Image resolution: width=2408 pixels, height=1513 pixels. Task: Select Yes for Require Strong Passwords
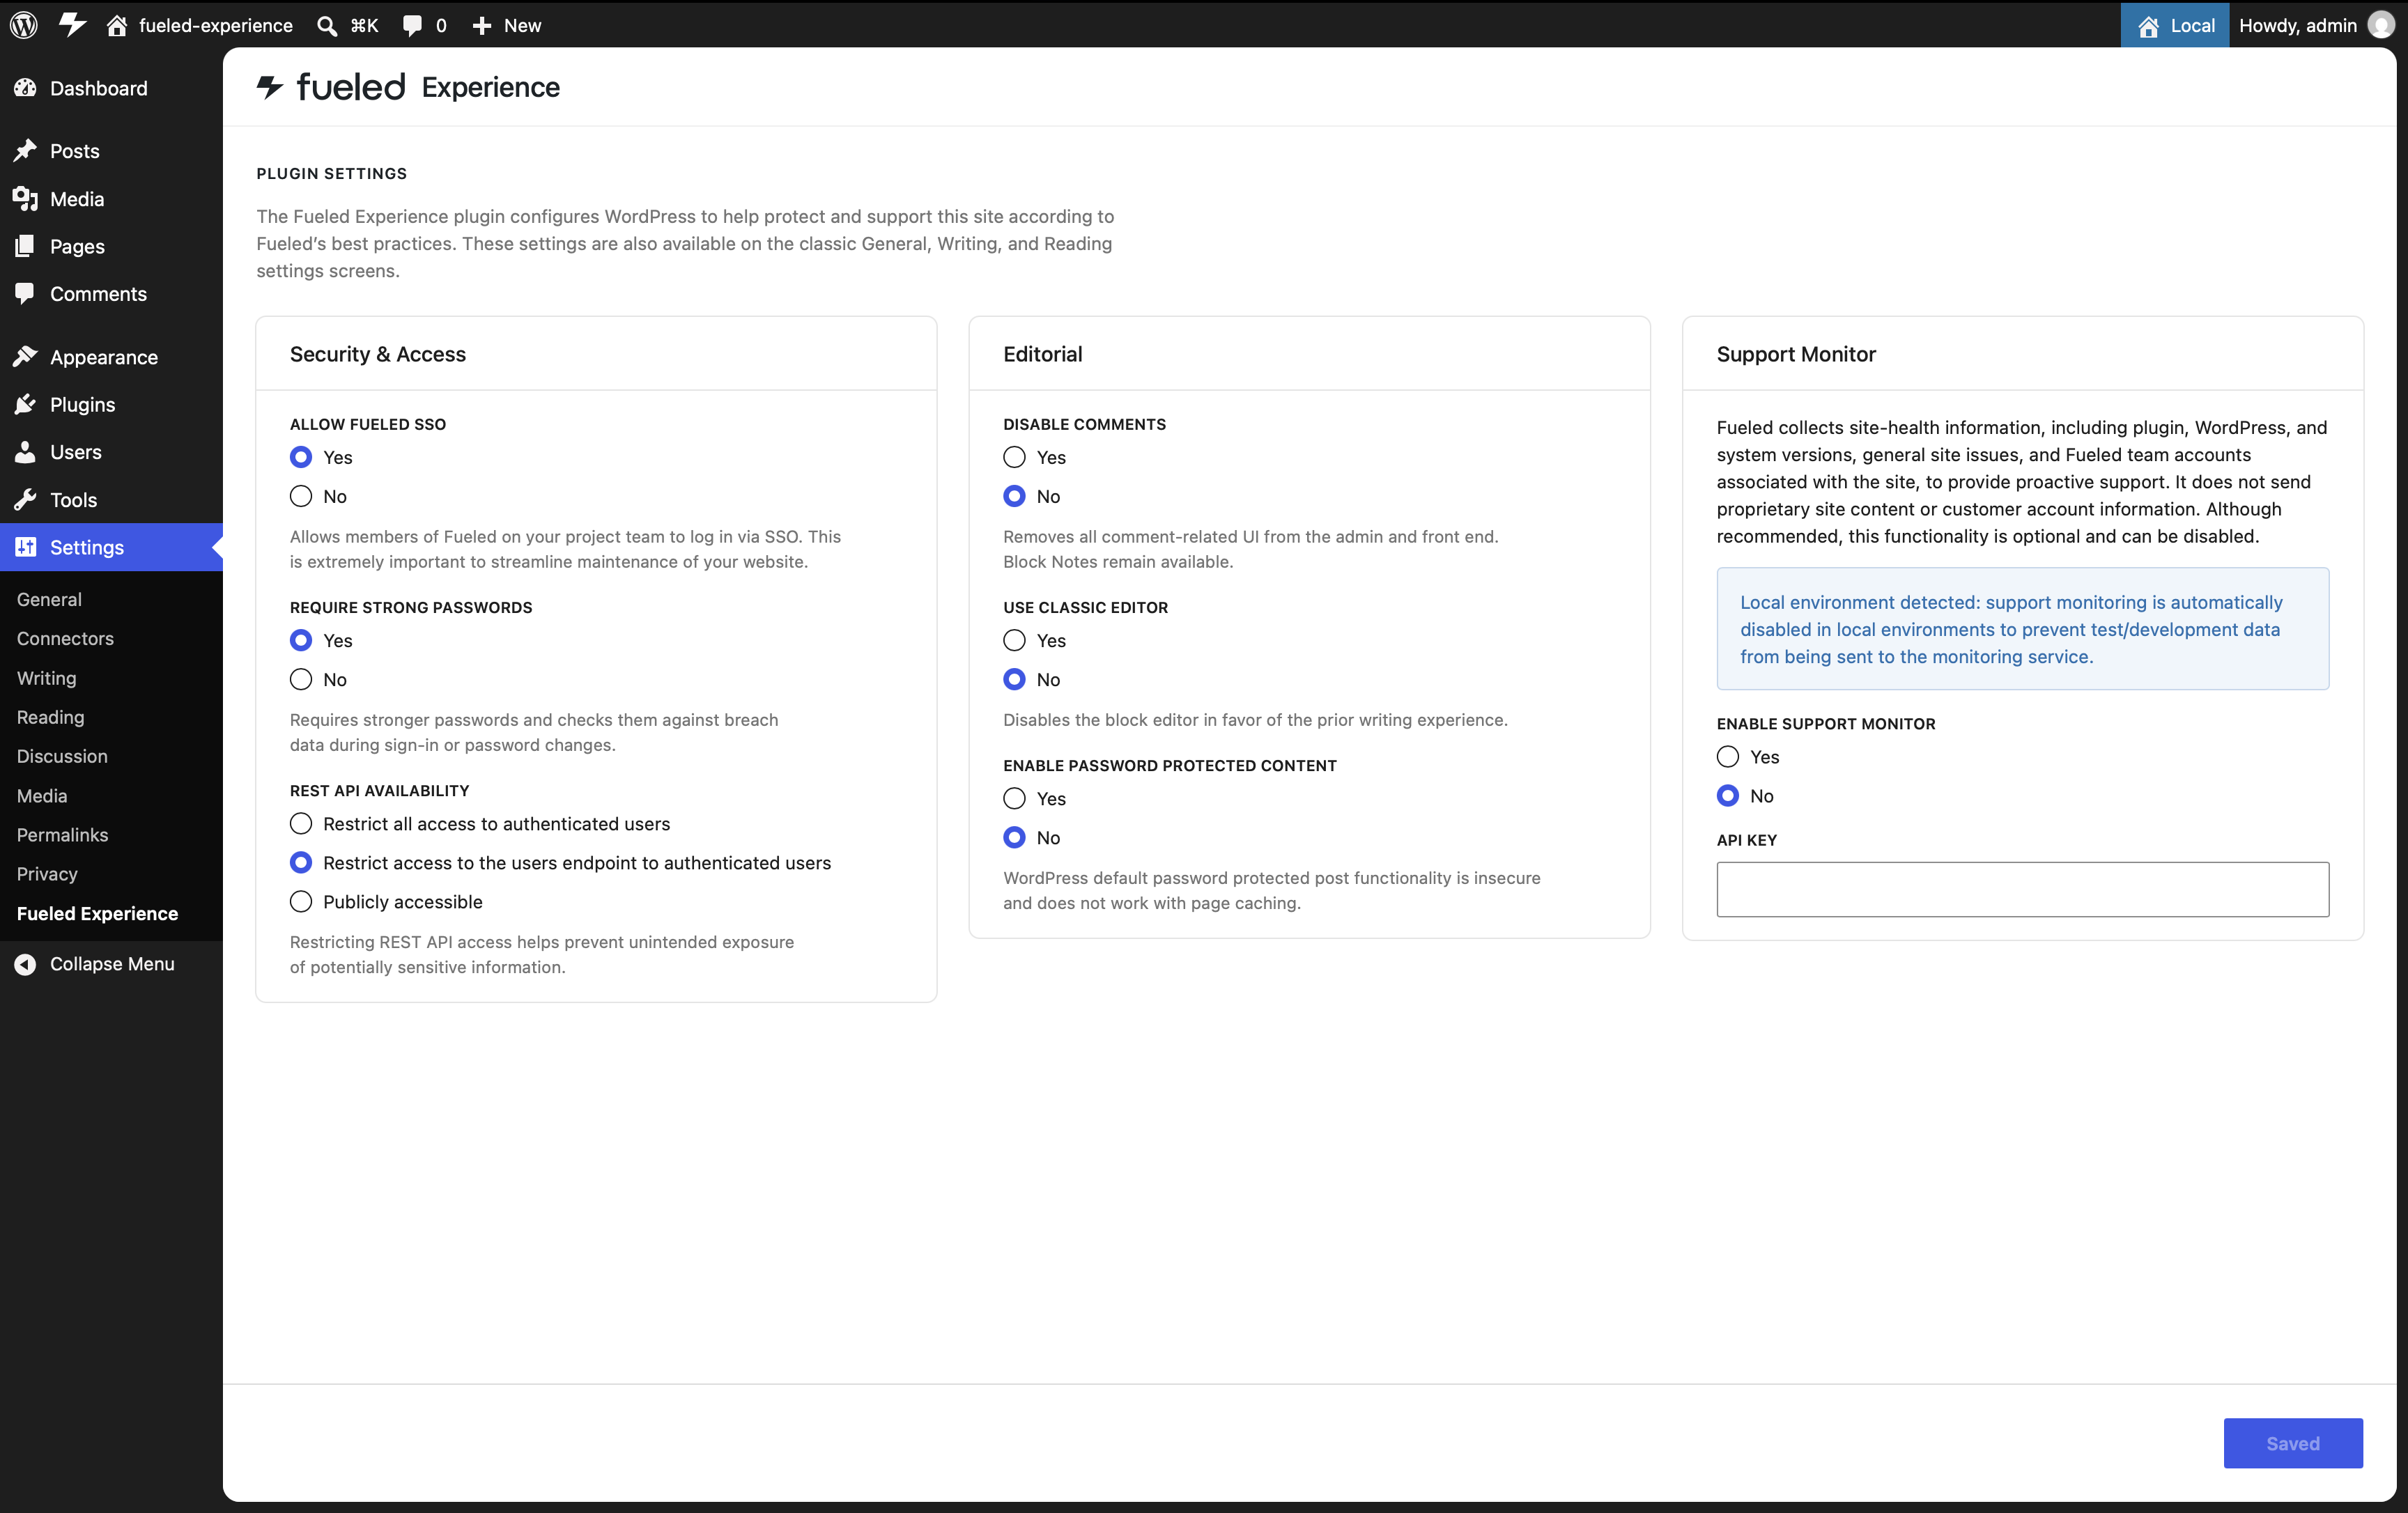coord(301,640)
